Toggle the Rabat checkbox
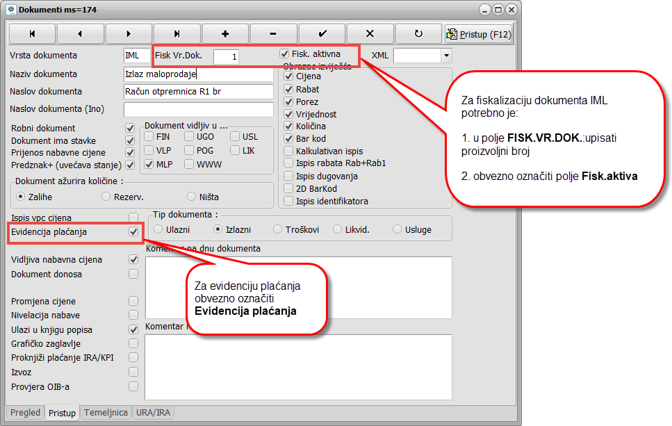This screenshot has height=426, width=672. 288,89
